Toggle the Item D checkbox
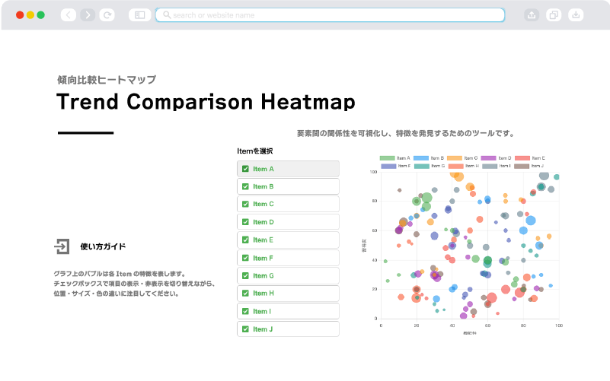The height and width of the screenshot is (381, 610). (x=245, y=222)
